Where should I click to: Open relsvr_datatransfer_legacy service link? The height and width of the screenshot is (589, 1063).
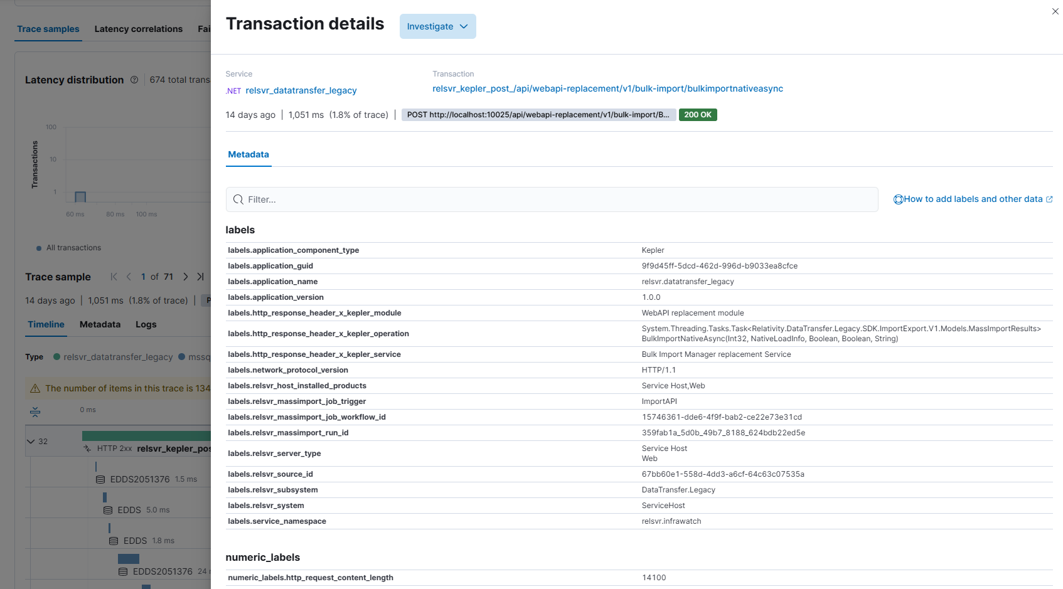[x=301, y=90]
